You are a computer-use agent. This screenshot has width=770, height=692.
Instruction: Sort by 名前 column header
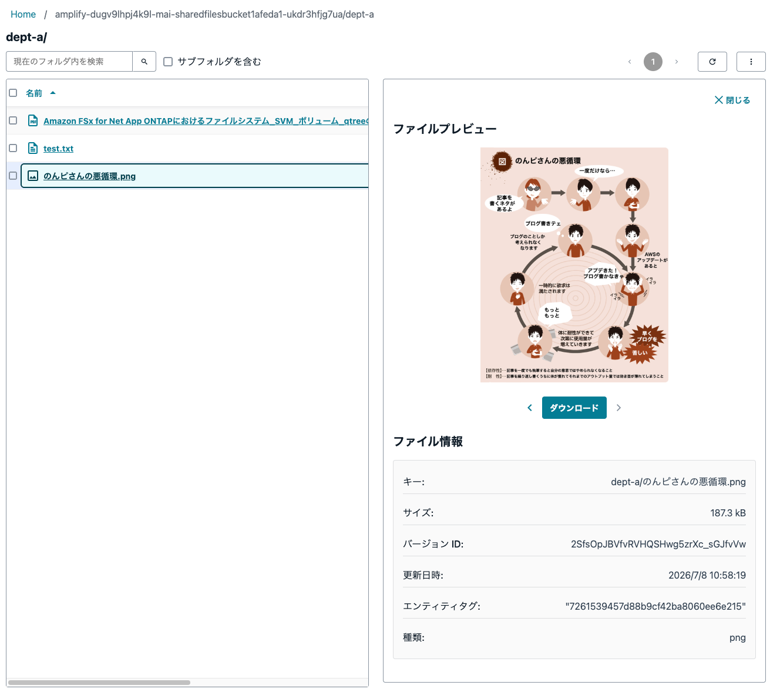tap(34, 93)
